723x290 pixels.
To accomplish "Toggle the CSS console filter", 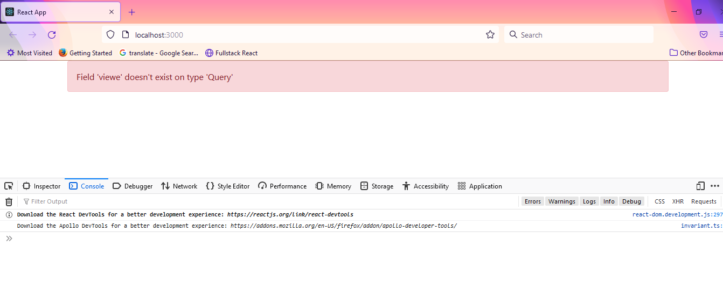I will 659,201.
